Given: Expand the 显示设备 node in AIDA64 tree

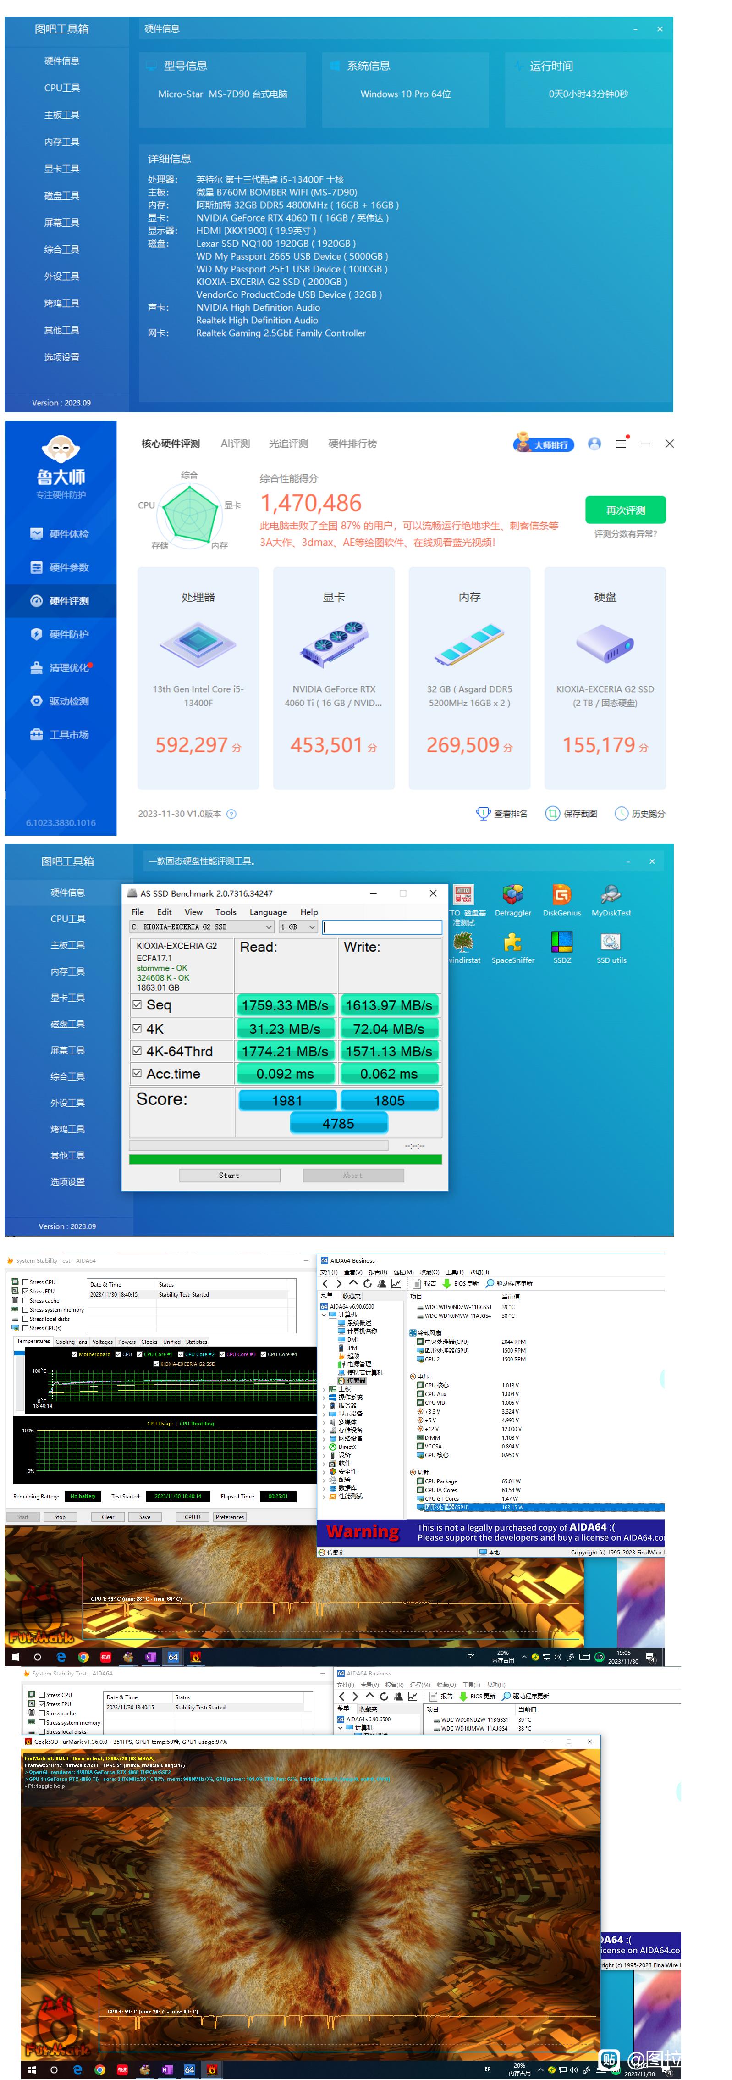Looking at the screenshot, I should click(325, 1414).
